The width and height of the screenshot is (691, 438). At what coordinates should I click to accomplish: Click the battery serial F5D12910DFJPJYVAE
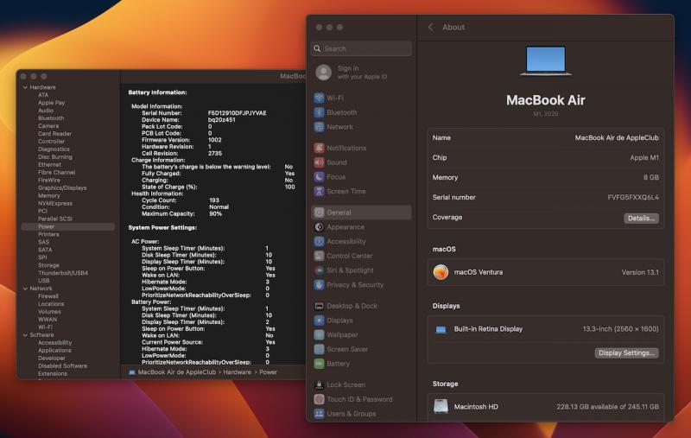[237, 113]
